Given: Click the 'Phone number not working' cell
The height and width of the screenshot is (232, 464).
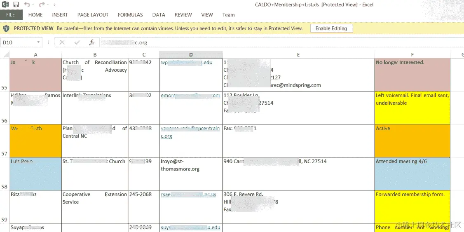Looking at the screenshot, I should click(x=412, y=228).
